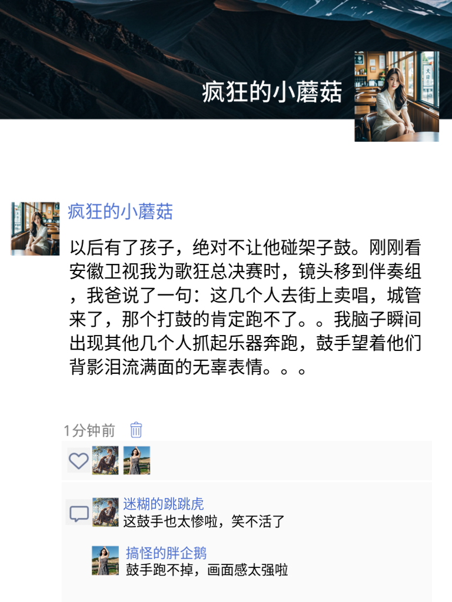
Task: Select the post text about 架子鼓
Action: 245,307
